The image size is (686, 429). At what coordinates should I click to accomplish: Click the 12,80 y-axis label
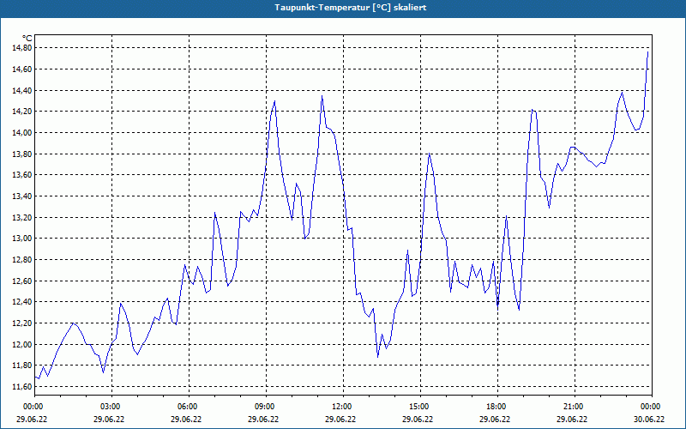coord(21,260)
